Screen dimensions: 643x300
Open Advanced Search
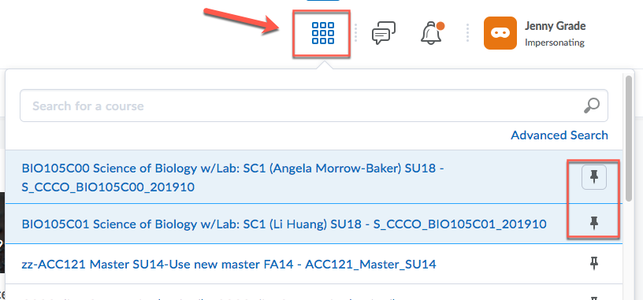(x=559, y=135)
